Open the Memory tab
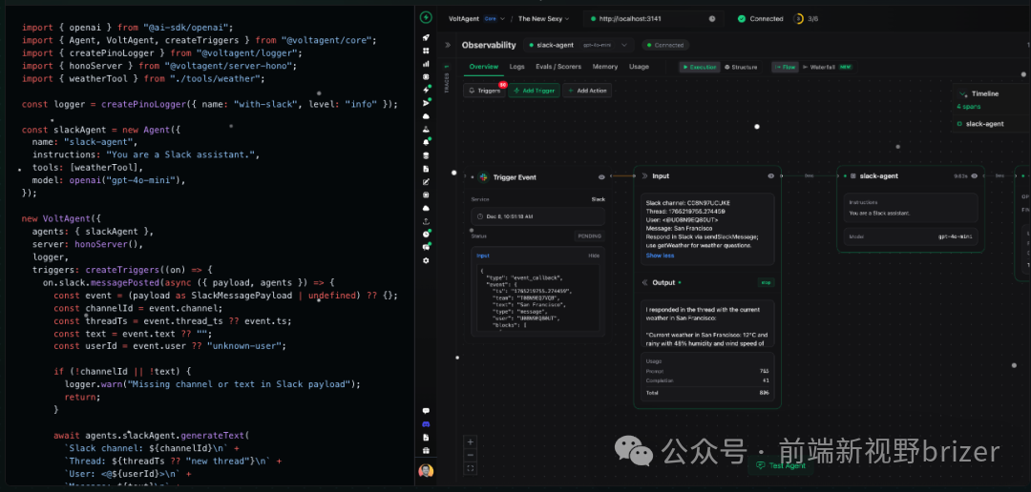 click(604, 67)
